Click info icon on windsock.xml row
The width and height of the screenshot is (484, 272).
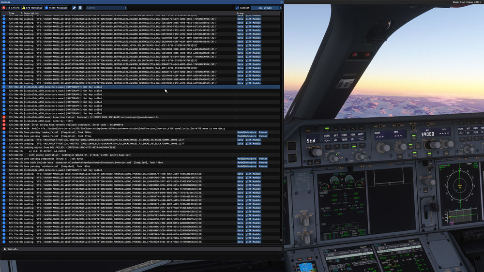tap(4, 166)
